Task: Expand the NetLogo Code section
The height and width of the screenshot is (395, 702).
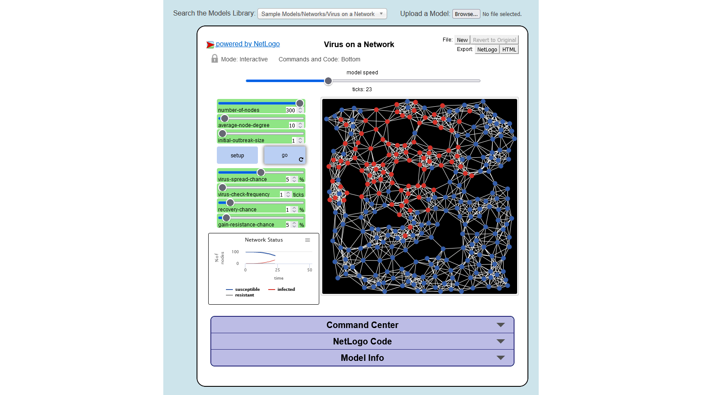Action: coord(362,341)
